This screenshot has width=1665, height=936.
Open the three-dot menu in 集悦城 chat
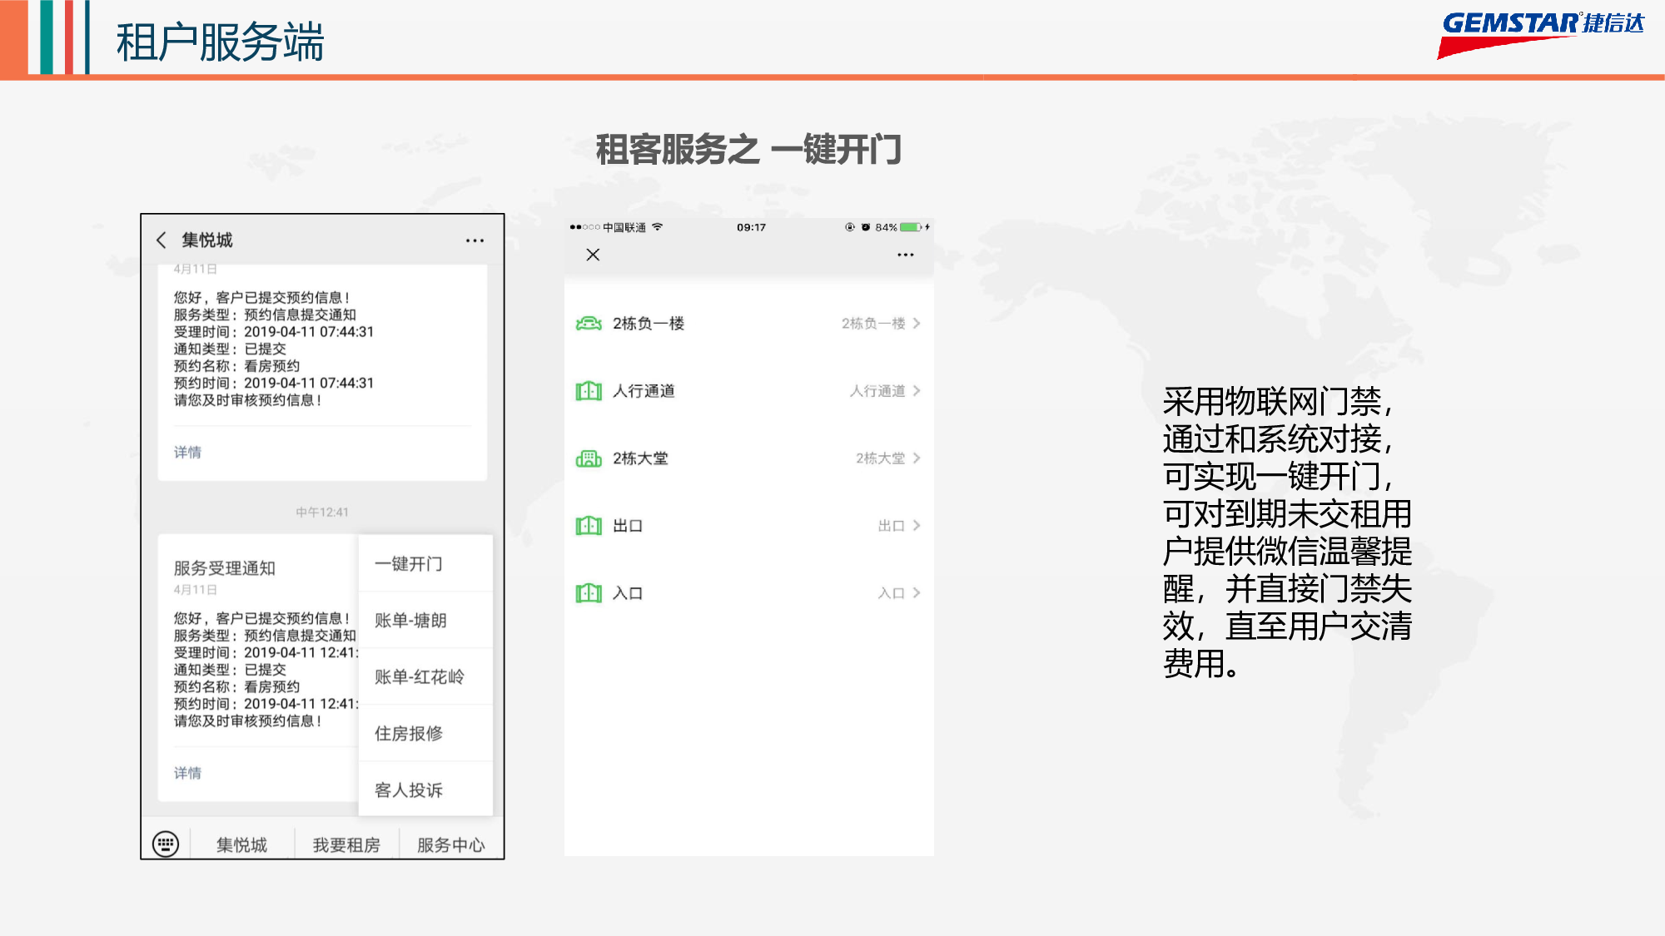pyautogui.click(x=475, y=240)
